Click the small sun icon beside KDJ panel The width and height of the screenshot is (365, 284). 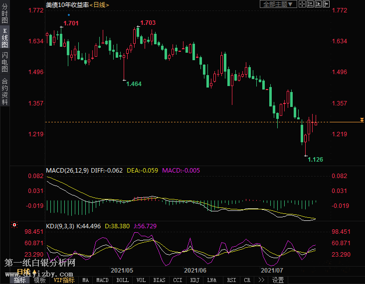[x=15, y=225]
